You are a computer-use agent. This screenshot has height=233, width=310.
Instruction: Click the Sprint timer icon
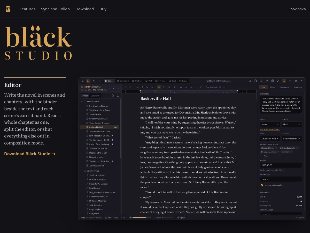pos(178,218)
